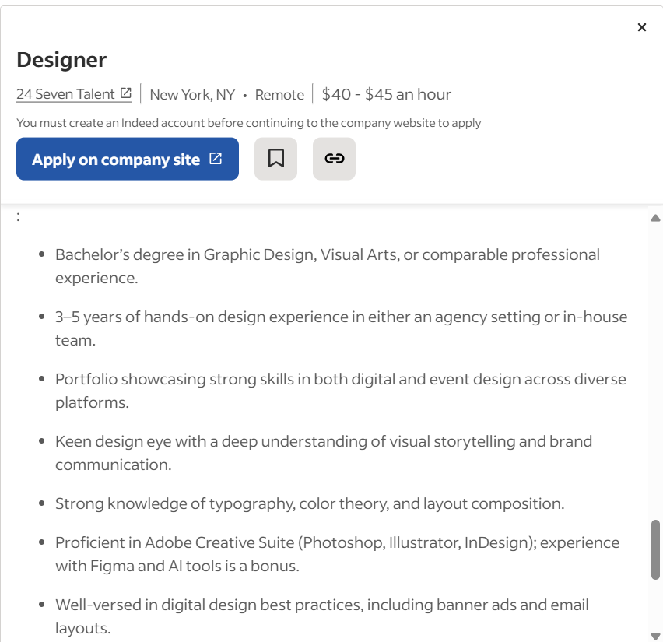Click the typography and color theory bullet
Viewport: 663px width, 642px height.
coord(309,503)
